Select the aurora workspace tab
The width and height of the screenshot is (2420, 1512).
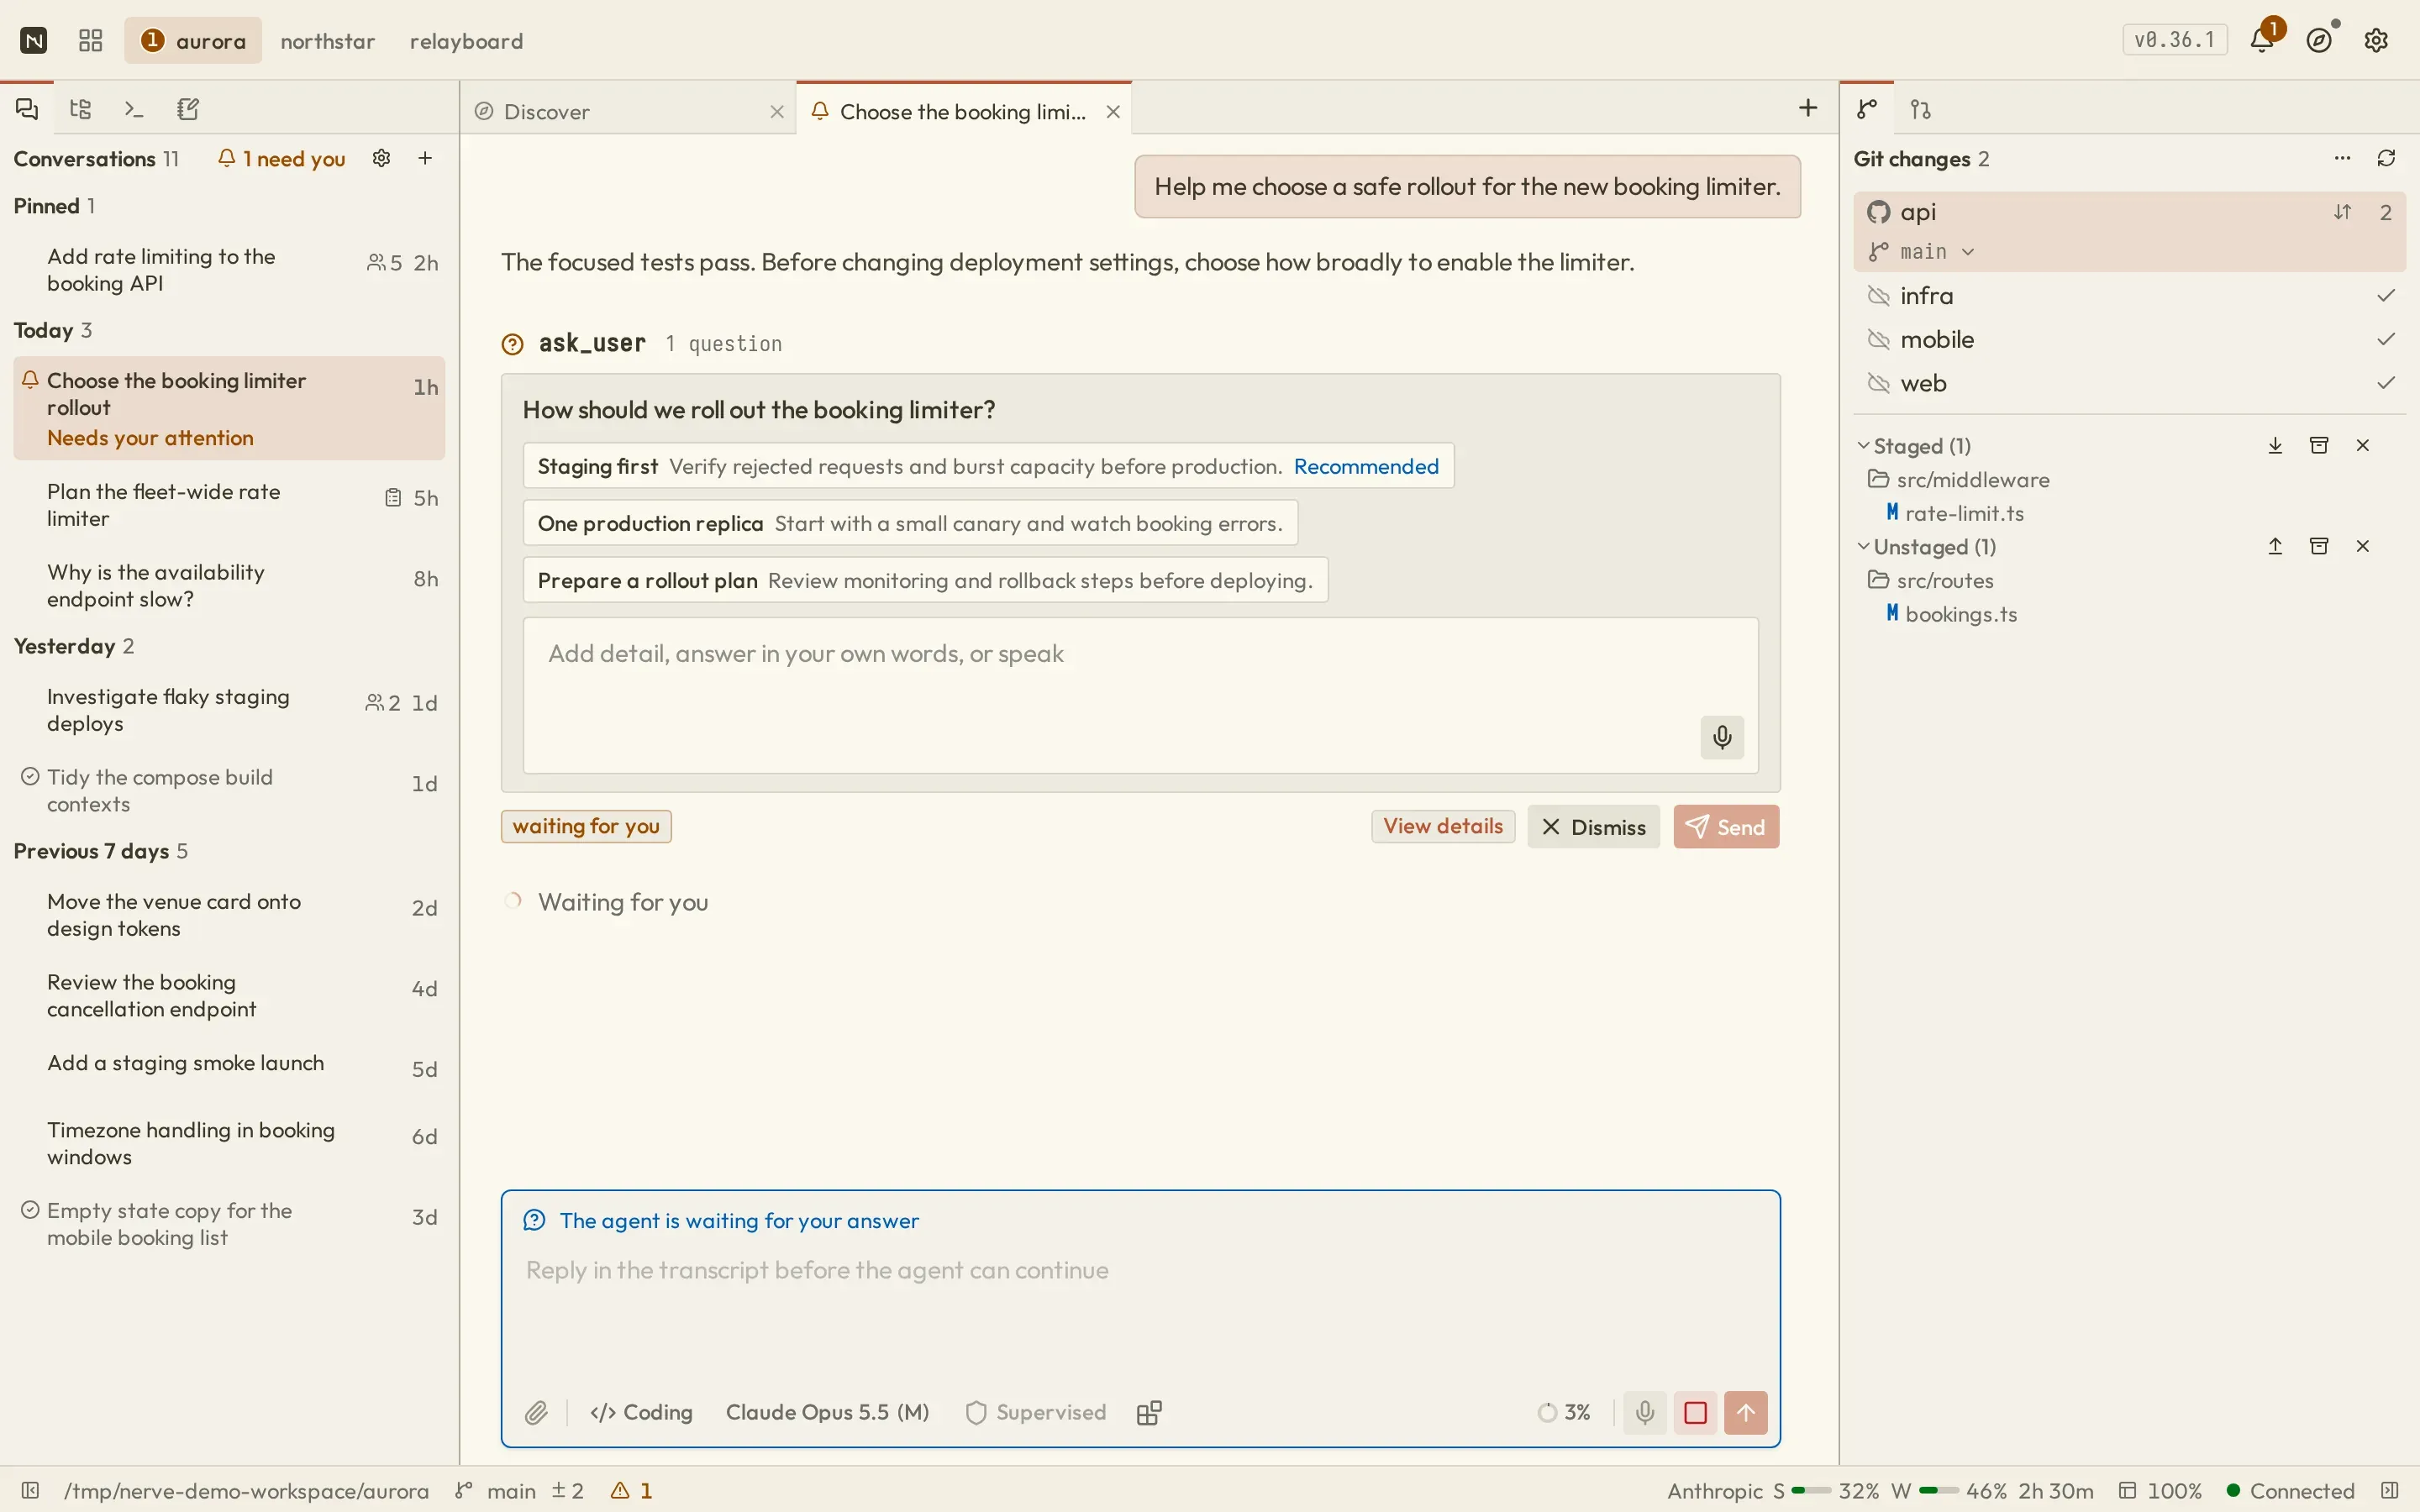point(193,41)
